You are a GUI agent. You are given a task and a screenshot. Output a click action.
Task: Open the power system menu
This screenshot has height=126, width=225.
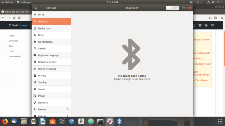coord(219,2)
